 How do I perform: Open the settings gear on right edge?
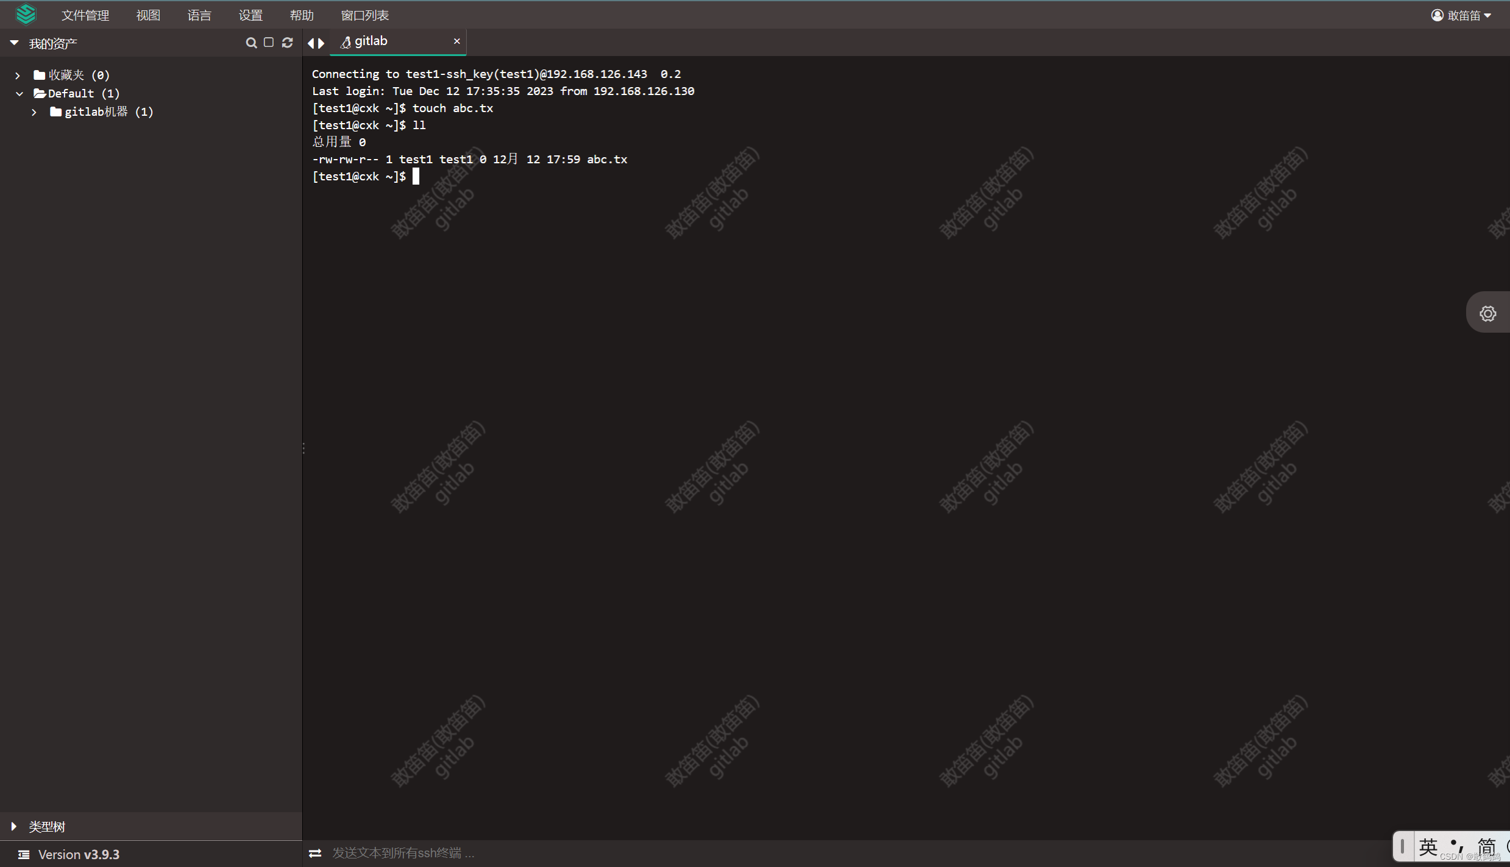coord(1487,314)
